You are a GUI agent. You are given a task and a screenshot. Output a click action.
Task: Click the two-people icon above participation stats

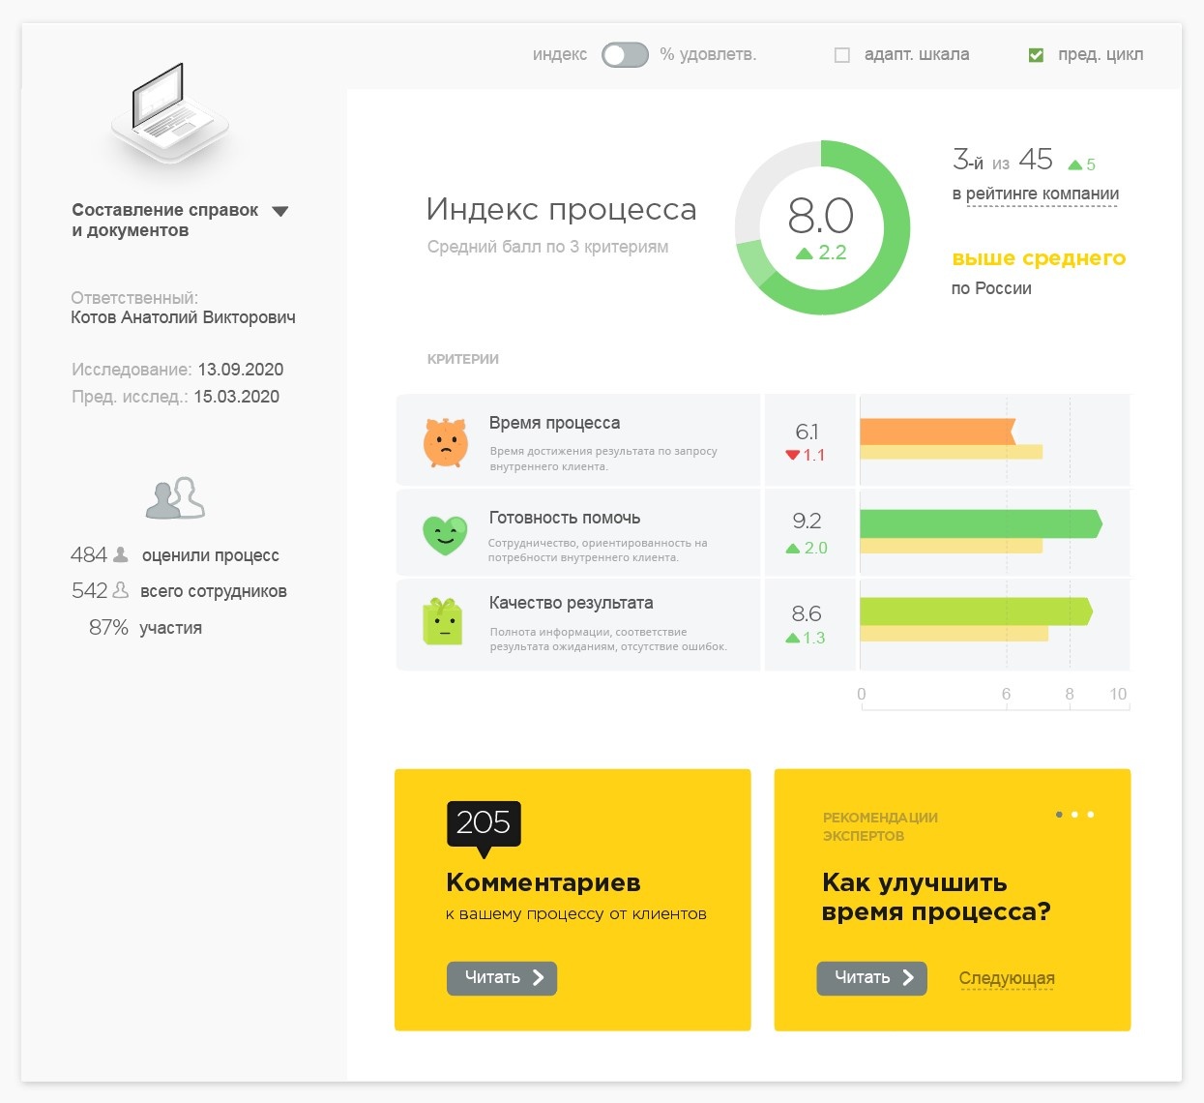point(176,498)
